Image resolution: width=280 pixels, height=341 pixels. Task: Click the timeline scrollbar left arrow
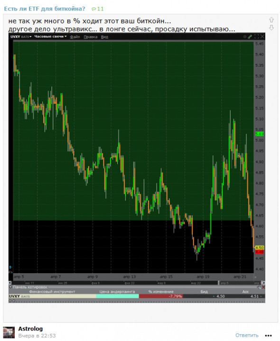pos(10,283)
